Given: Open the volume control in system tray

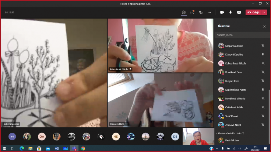Looking at the screenshot, I should [x=240, y=149].
